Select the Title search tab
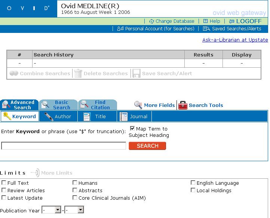This screenshot has height=218, width=270. click(x=97, y=116)
